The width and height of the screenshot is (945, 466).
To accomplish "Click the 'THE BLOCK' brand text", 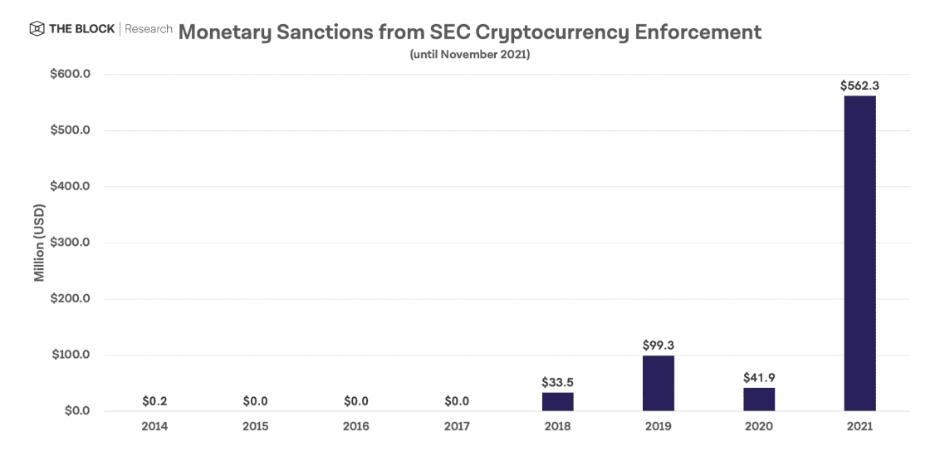I will (x=83, y=30).
